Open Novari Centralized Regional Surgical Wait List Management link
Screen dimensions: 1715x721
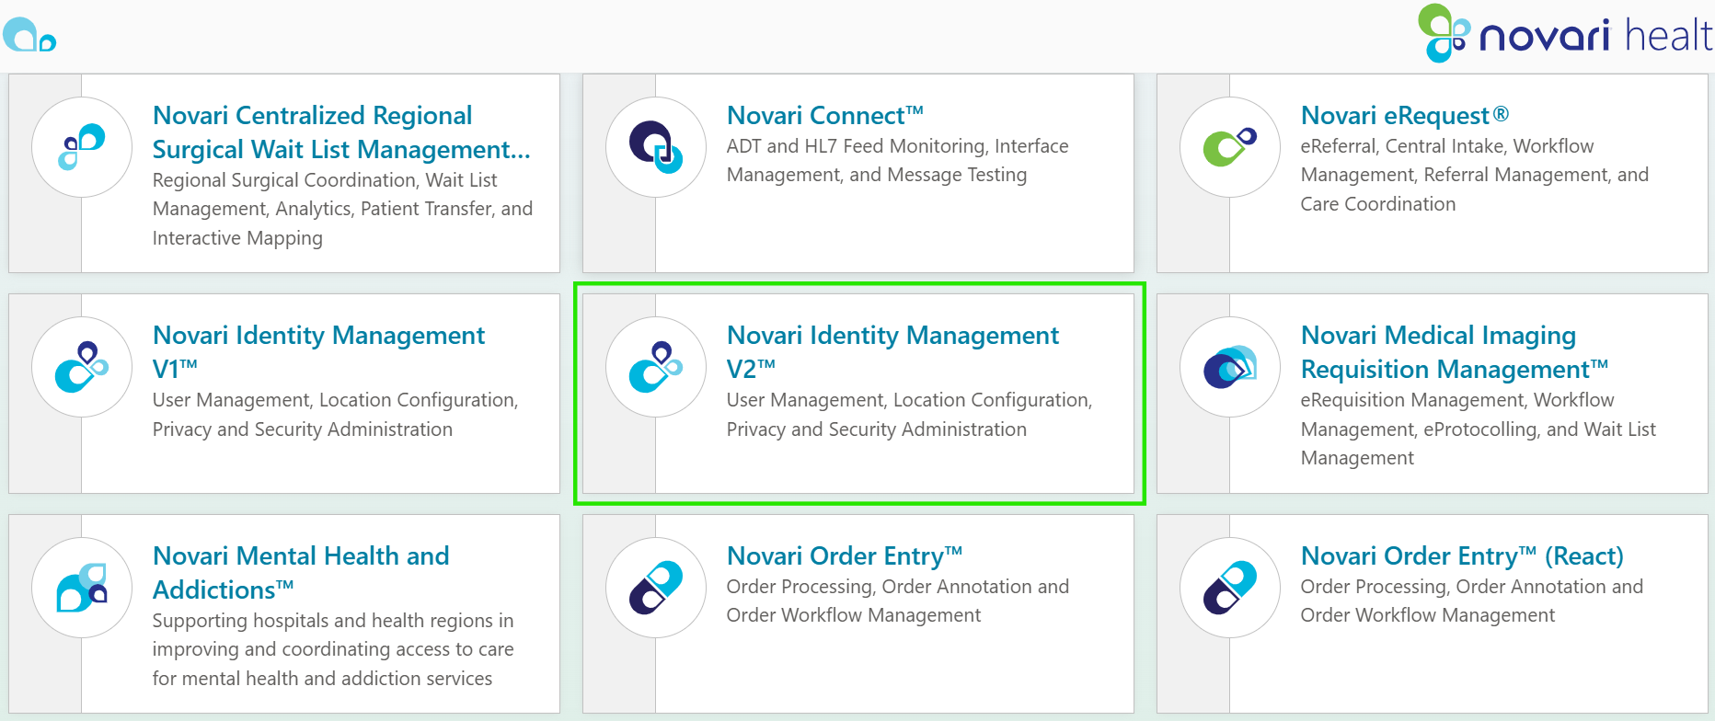coord(341,132)
